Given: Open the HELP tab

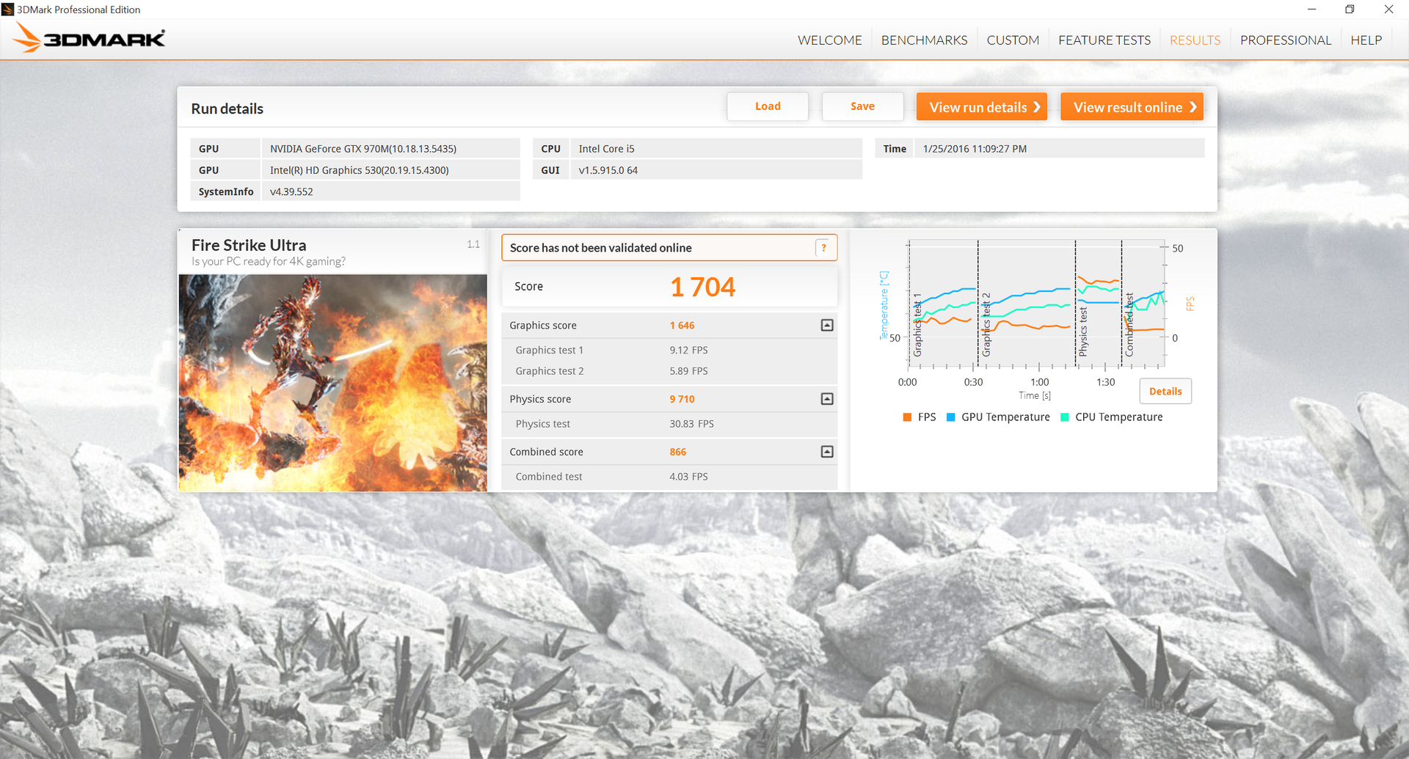Looking at the screenshot, I should tap(1366, 40).
